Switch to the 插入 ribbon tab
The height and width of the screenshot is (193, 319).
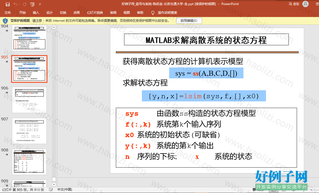[x=36, y=12]
